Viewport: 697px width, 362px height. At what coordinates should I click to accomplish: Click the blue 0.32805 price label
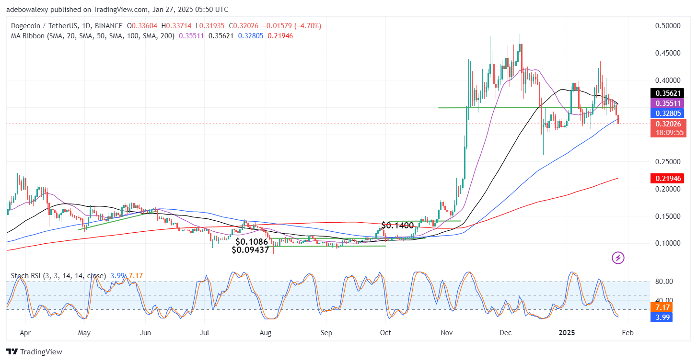(x=666, y=113)
